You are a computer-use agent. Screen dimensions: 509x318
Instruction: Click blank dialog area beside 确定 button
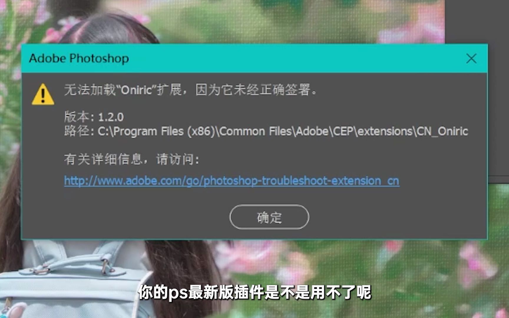(x=383, y=217)
